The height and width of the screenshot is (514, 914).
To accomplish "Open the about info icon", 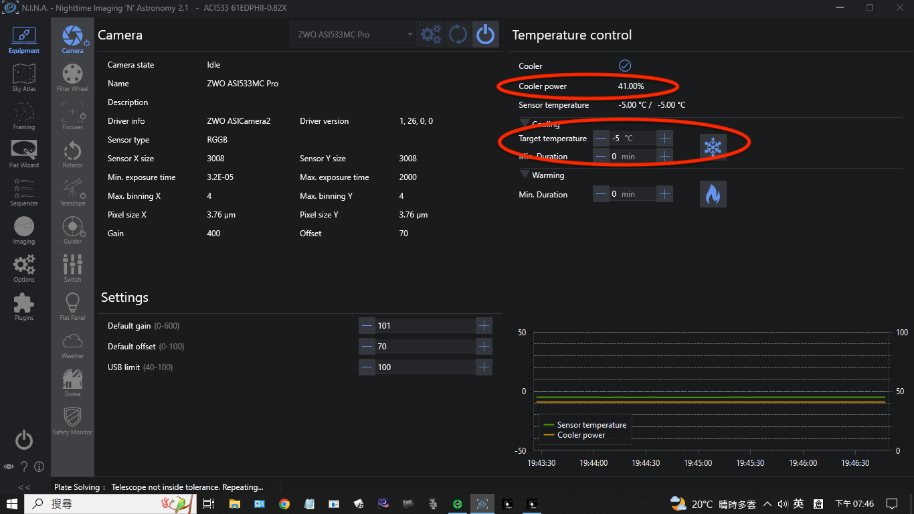I will (39, 466).
